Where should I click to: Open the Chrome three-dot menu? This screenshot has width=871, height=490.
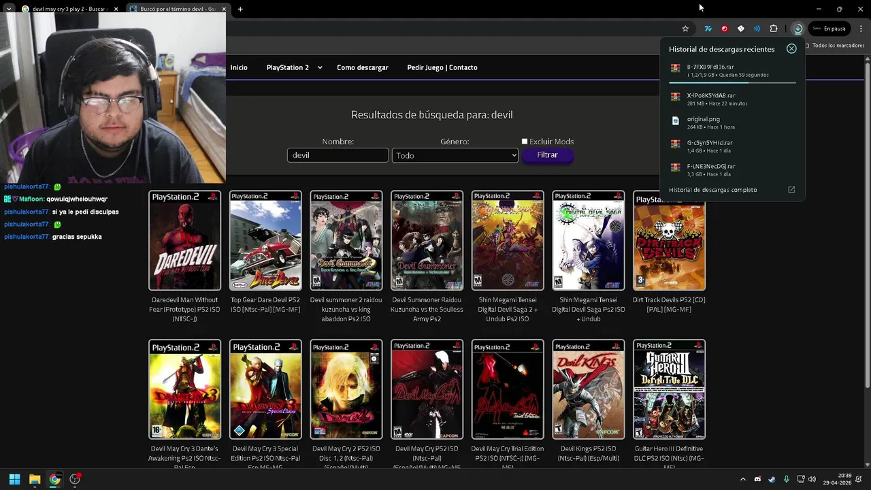tap(861, 29)
